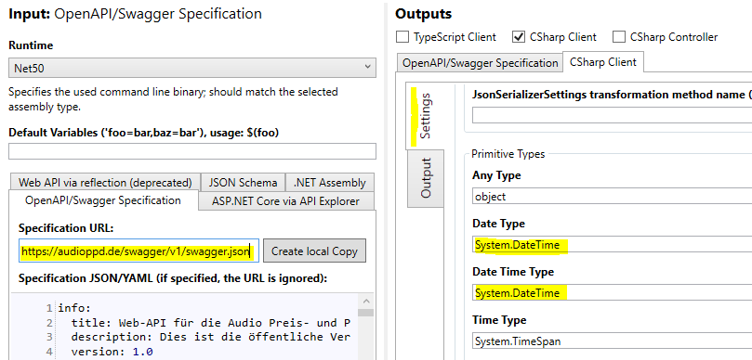Select the CSharp Client output tab
Image resolution: width=752 pixels, height=360 pixels.
click(x=603, y=62)
